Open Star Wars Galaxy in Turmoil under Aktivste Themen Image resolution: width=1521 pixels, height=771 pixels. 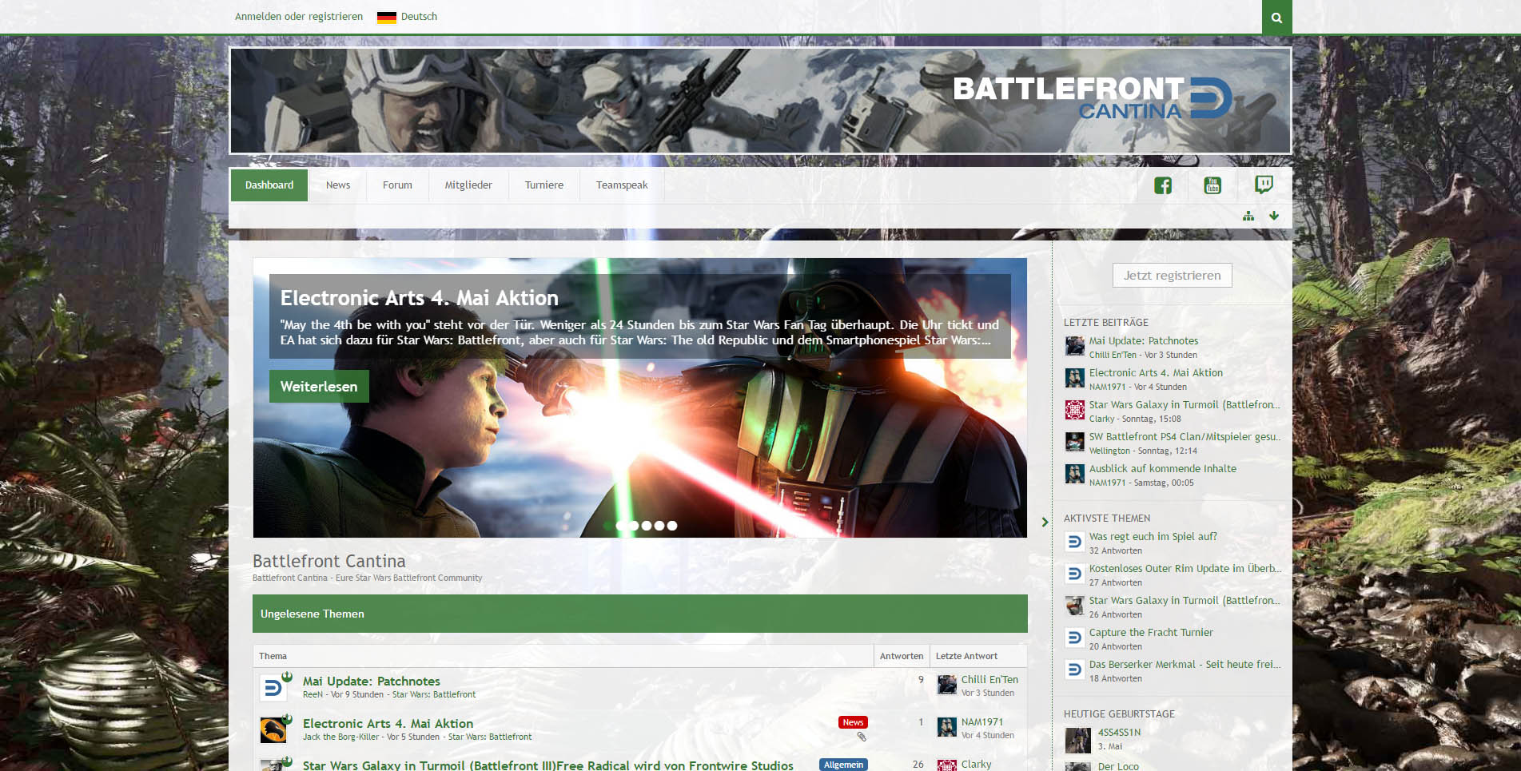coord(1185,601)
